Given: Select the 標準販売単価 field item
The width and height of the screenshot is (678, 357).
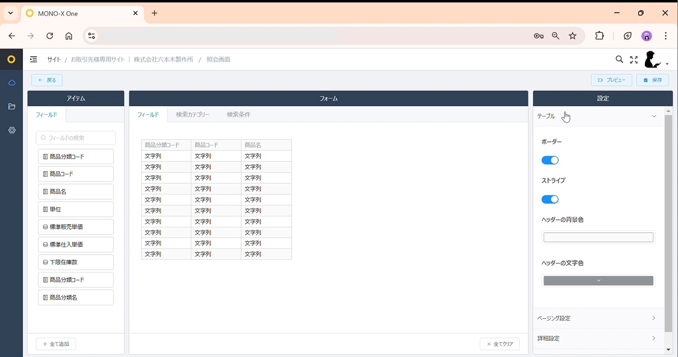Looking at the screenshot, I should [x=76, y=227].
